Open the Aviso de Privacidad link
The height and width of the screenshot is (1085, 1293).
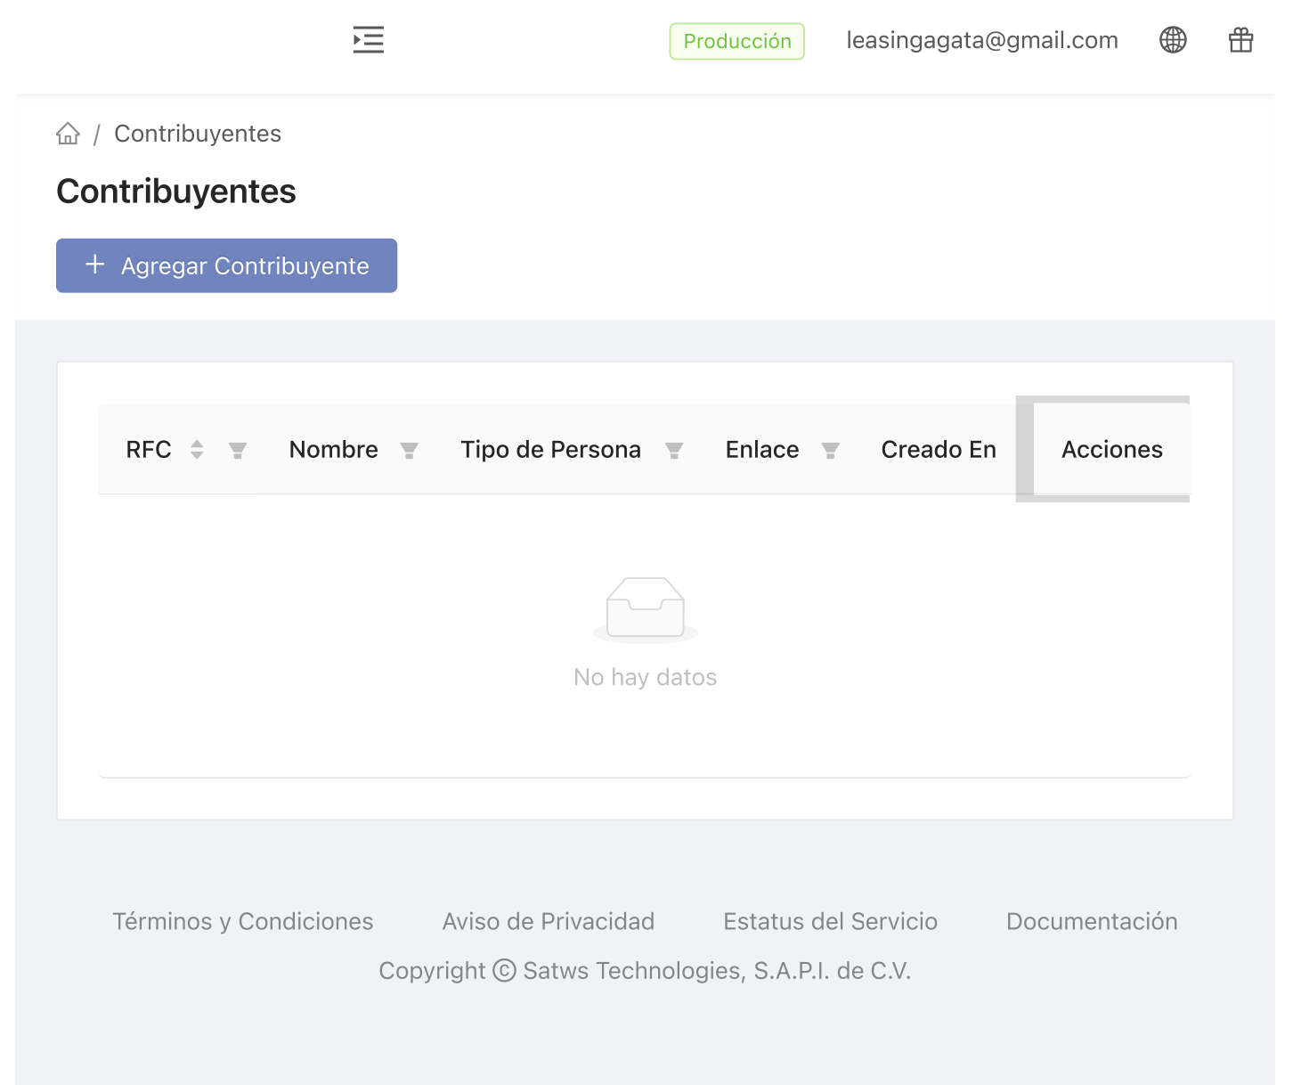549,921
